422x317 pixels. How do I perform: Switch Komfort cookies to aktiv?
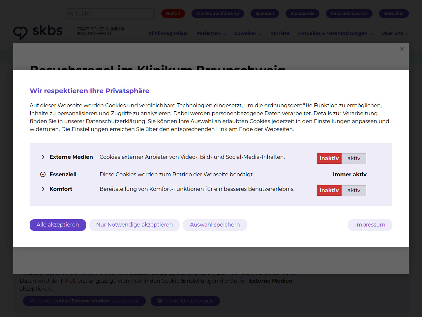[353, 191]
